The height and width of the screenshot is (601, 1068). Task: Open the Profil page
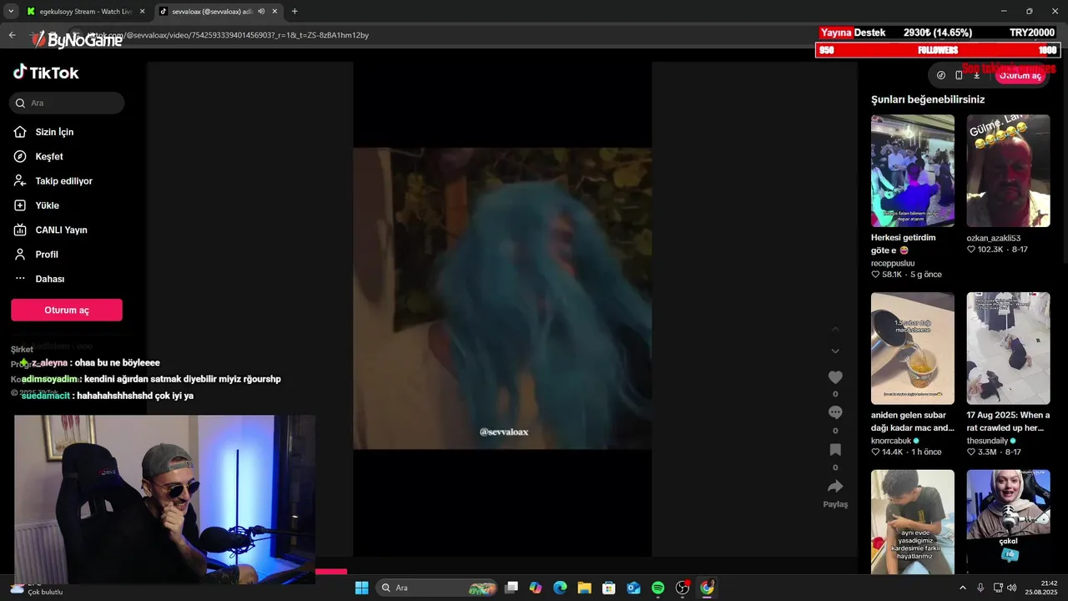pos(47,255)
